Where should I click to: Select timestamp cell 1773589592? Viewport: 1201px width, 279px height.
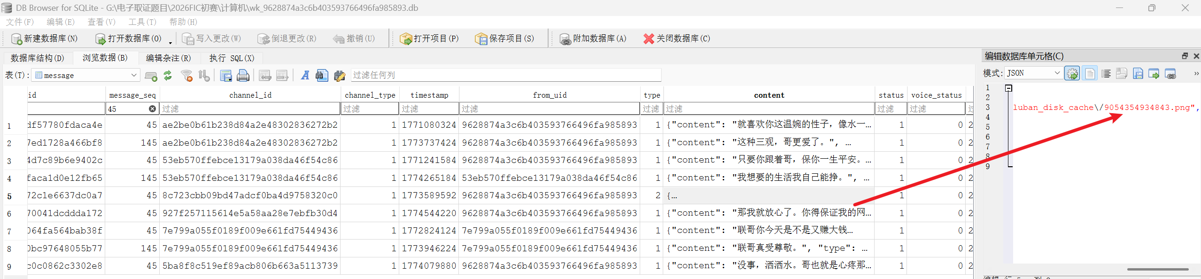[x=429, y=195]
